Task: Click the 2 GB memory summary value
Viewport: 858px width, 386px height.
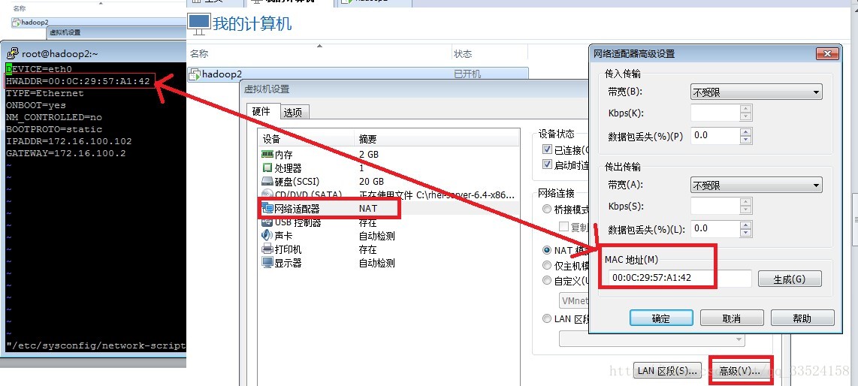Action: click(x=369, y=155)
